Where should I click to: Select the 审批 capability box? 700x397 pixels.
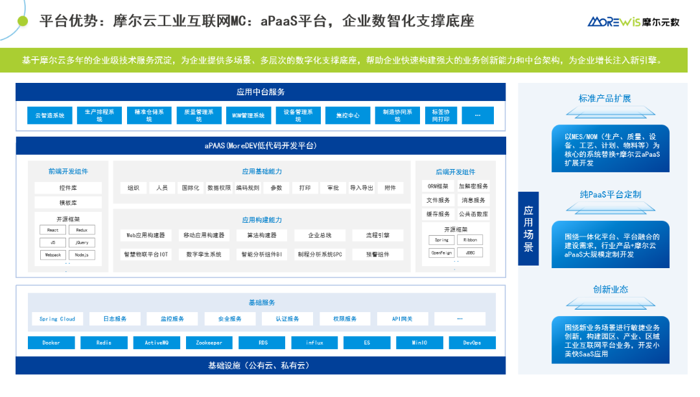(333, 188)
